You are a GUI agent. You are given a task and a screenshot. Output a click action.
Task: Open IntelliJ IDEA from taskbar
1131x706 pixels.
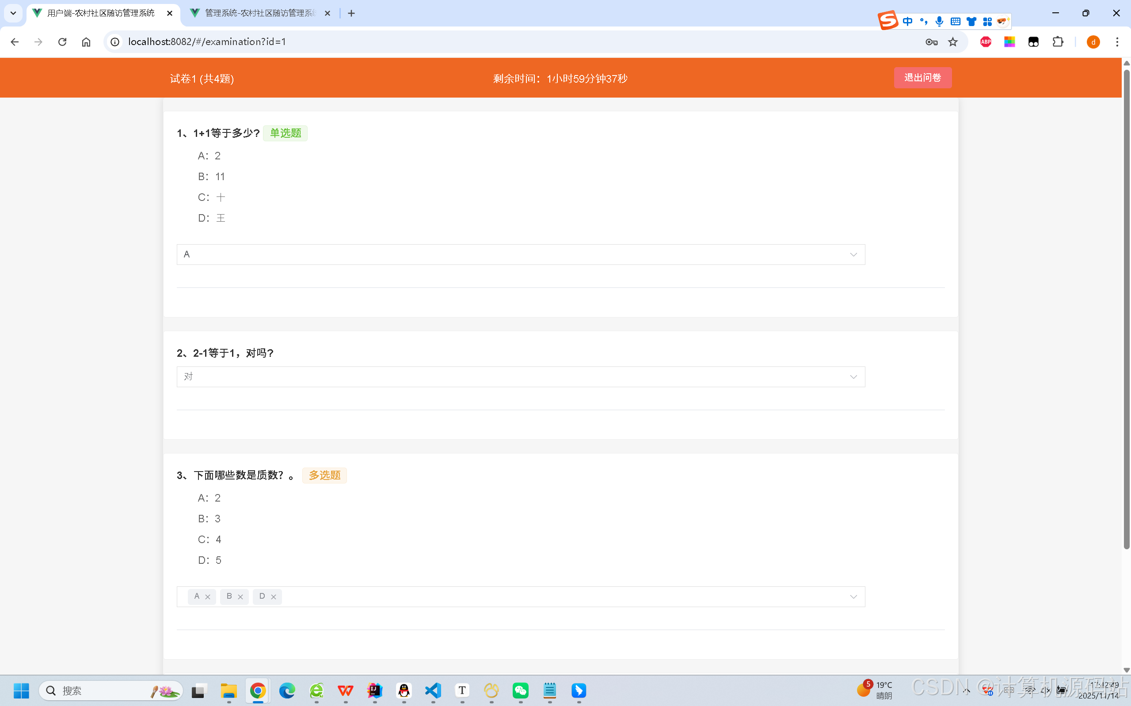point(374,691)
